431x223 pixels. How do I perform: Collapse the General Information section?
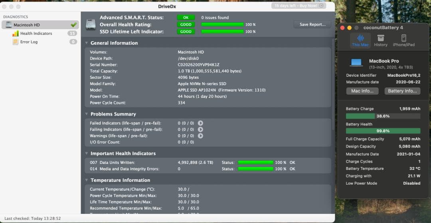click(86, 43)
